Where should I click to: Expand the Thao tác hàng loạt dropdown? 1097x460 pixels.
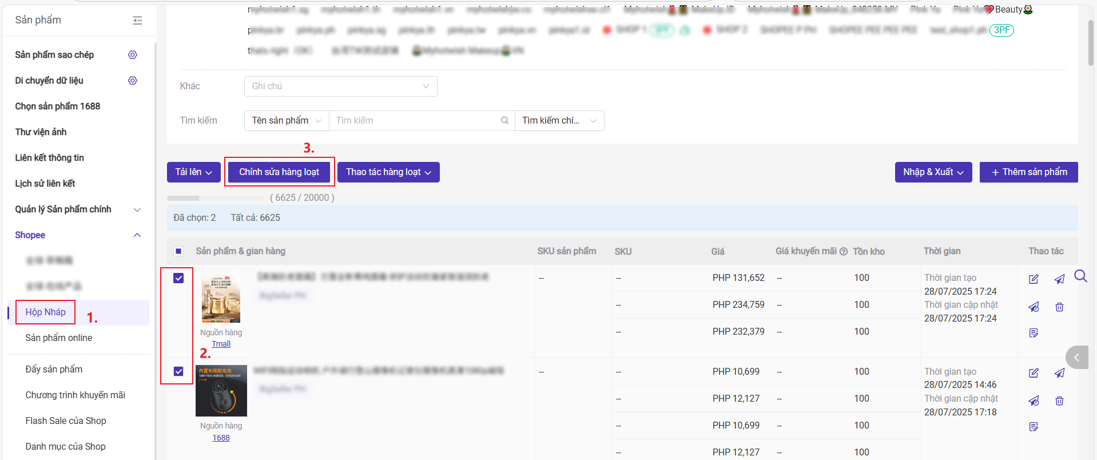(388, 172)
